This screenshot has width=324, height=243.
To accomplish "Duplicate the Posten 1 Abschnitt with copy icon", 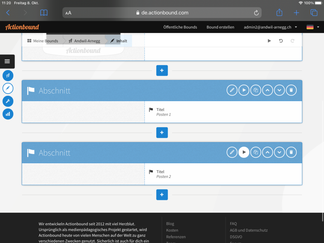I will (256, 90).
